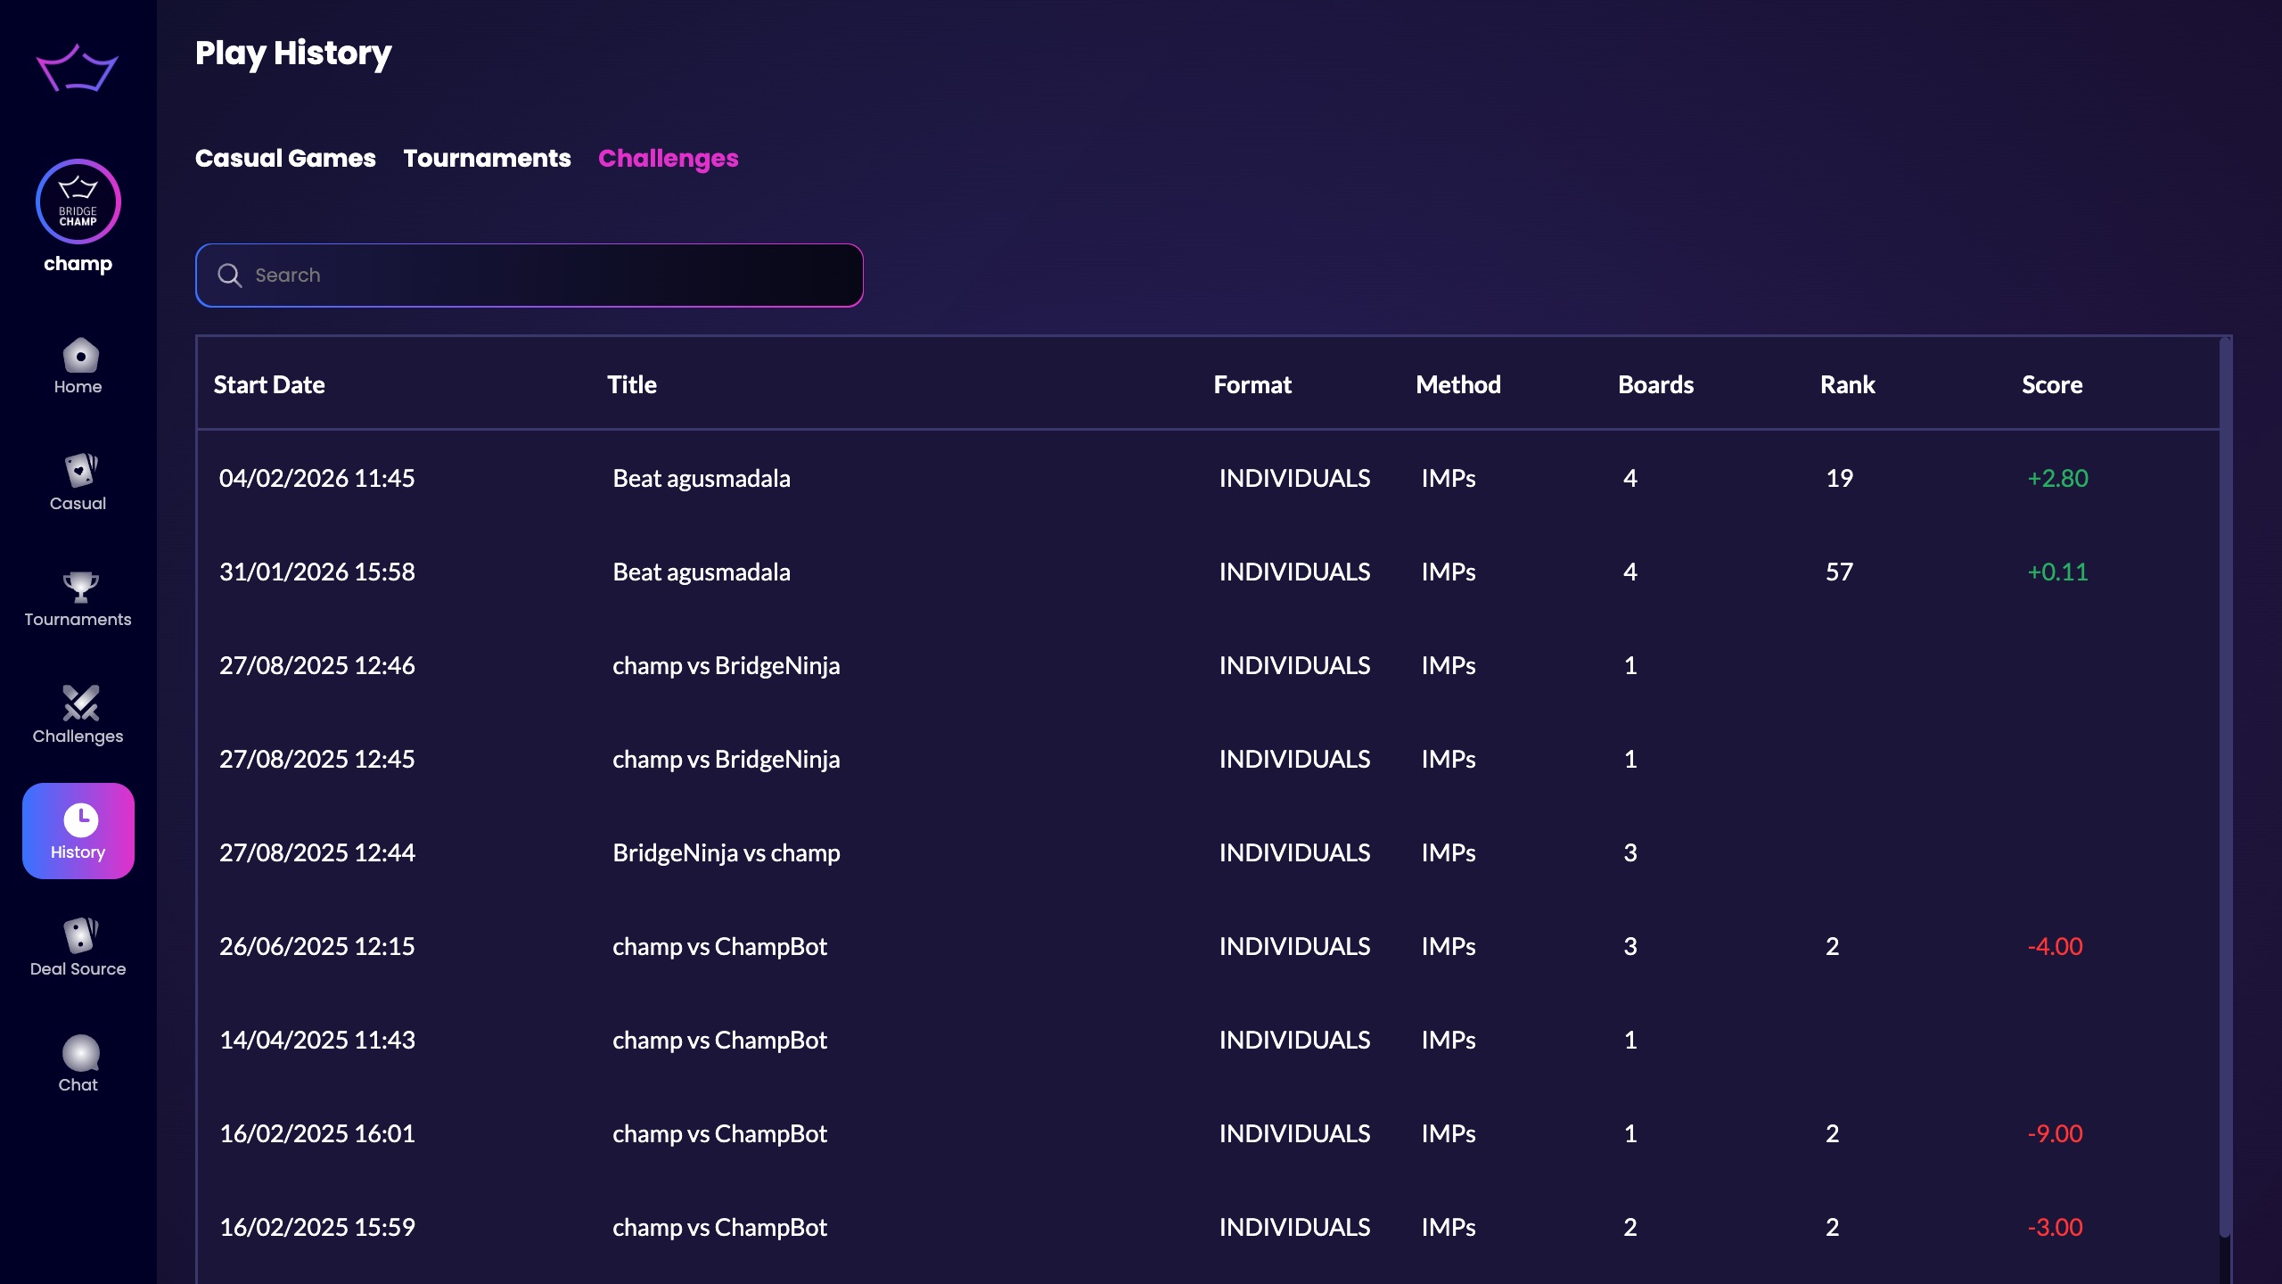Sort the table by Score column

(2051, 384)
